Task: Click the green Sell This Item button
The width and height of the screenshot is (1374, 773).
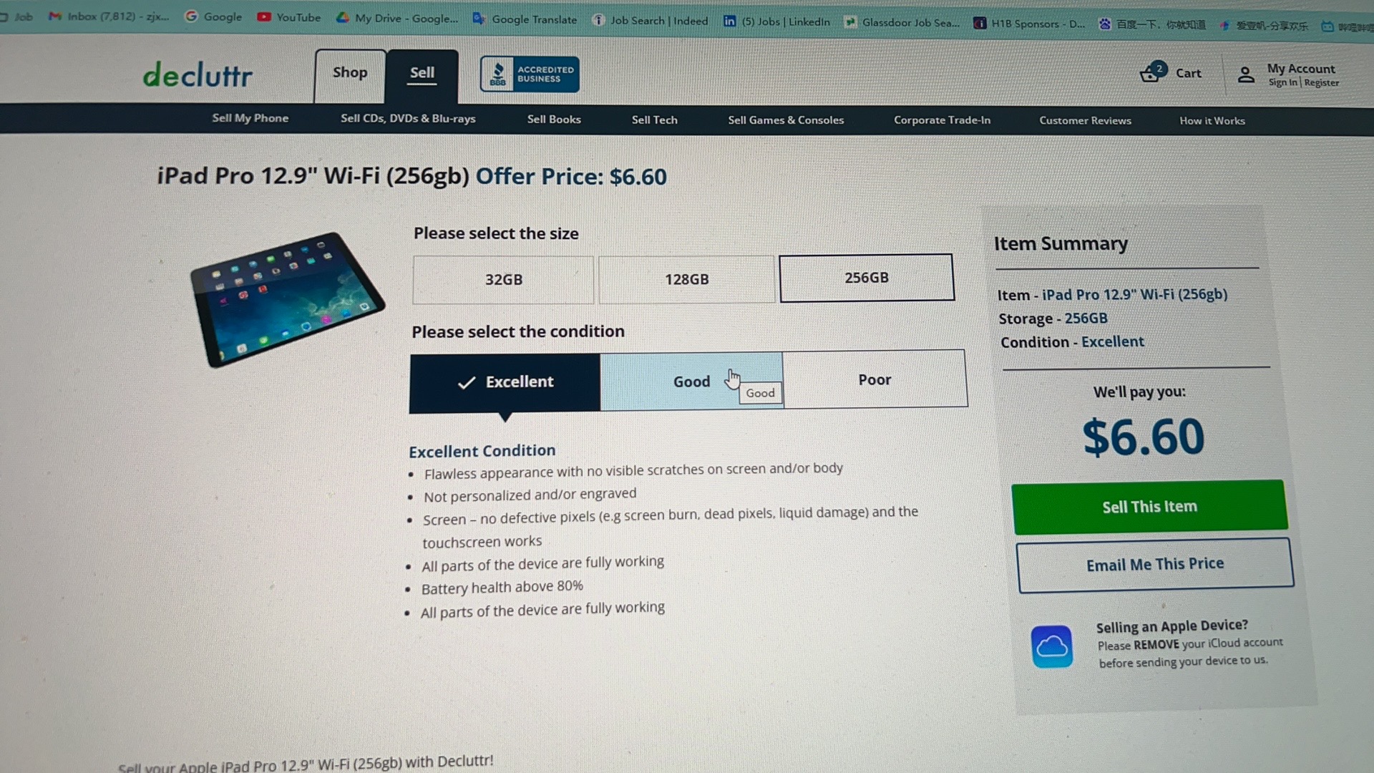Action: [1149, 507]
